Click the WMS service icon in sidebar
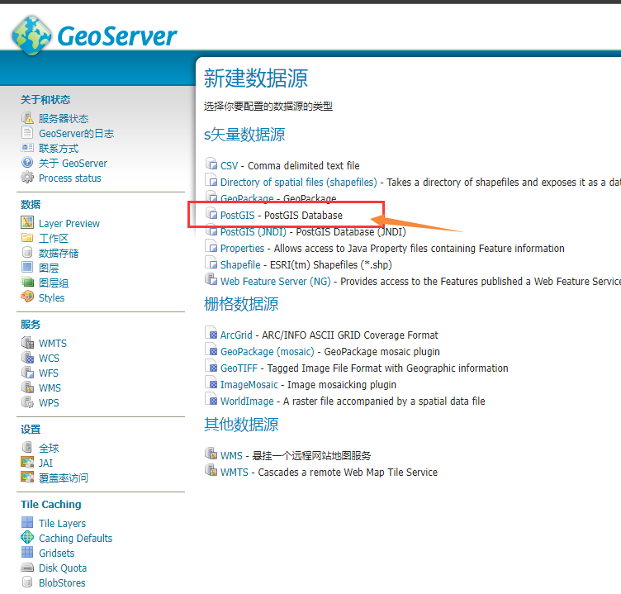This screenshot has height=594, width=621. [27, 387]
